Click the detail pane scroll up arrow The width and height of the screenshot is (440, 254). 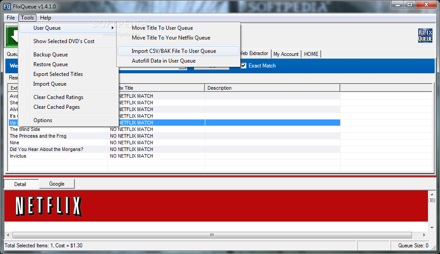coord(432,194)
